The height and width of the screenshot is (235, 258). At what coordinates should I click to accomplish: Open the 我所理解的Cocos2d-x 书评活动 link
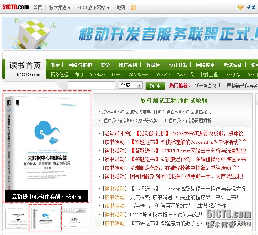point(189,142)
